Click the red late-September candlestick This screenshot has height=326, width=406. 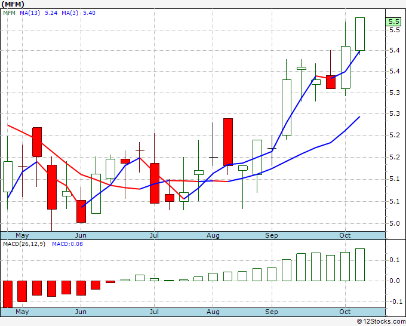tap(331, 82)
